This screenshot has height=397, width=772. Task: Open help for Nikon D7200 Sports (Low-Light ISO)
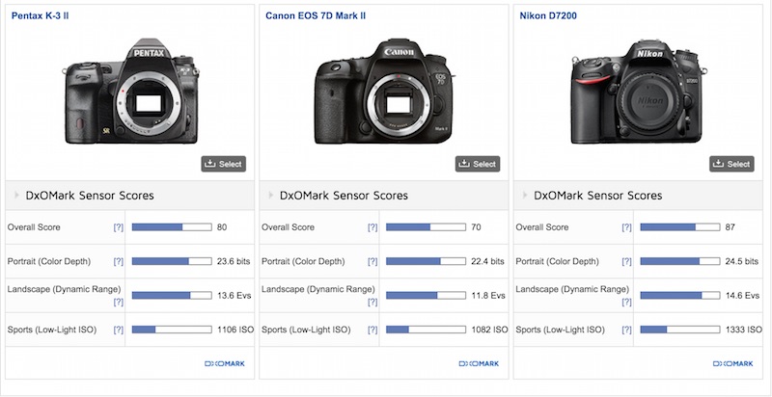[627, 330]
